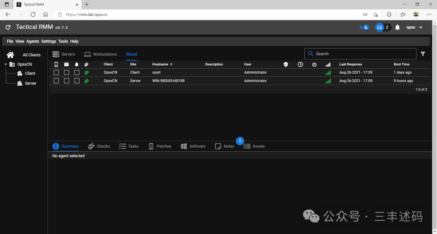This screenshot has height=234, width=437.
Task: Tick the email alert checkbox for opsit
Action: [x=66, y=72]
